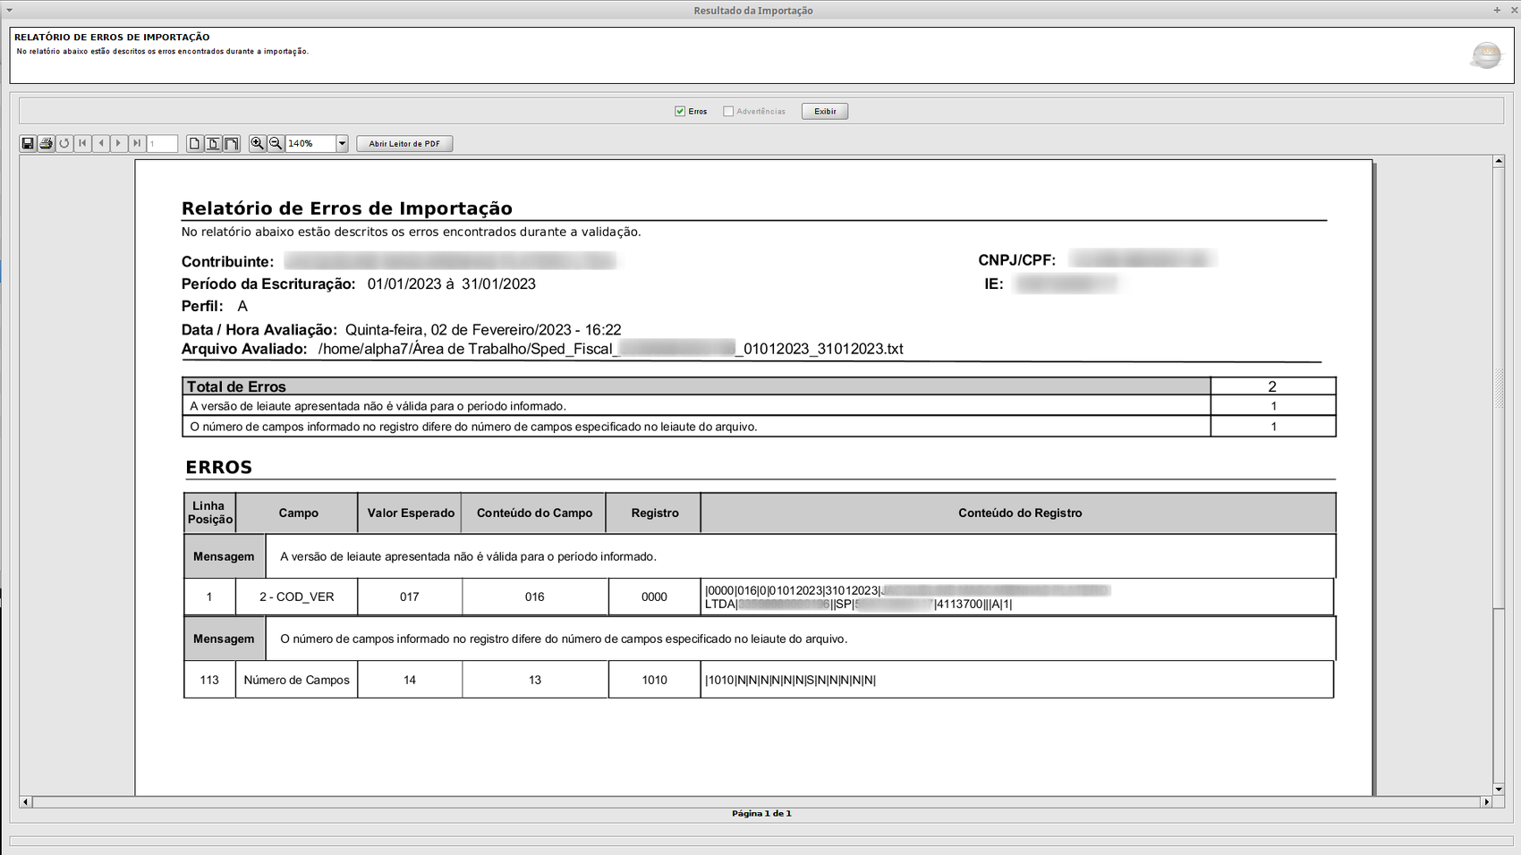Click the 'Período da Escrituração' date text

tap(451, 284)
